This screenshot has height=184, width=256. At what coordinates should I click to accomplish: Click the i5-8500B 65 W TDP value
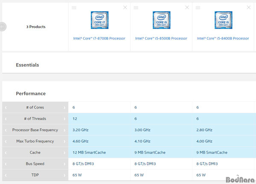139,175
